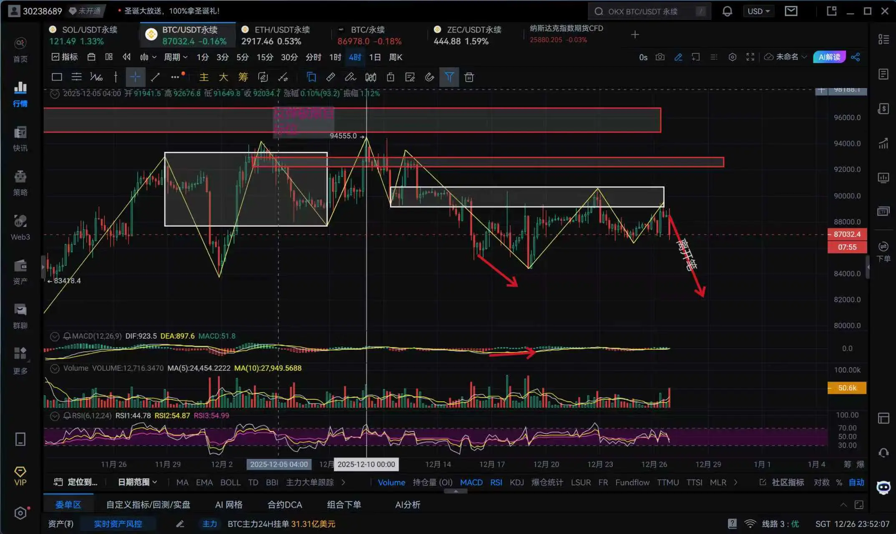Expand the 周期 period dropdown
Viewport: 896px width, 534px height.
[176, 57]
